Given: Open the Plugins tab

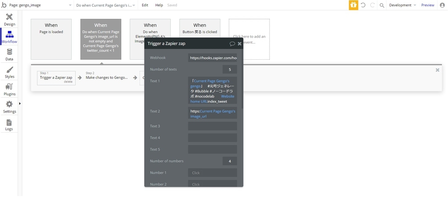Looking at the screenshot, I should click(x=9, y=90).
